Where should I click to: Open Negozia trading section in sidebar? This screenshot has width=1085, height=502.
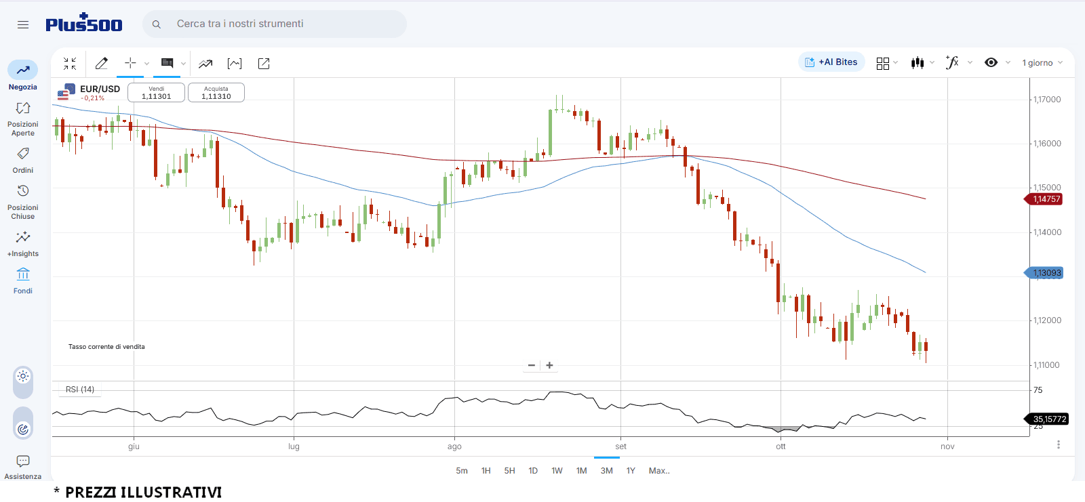(23, 76)
